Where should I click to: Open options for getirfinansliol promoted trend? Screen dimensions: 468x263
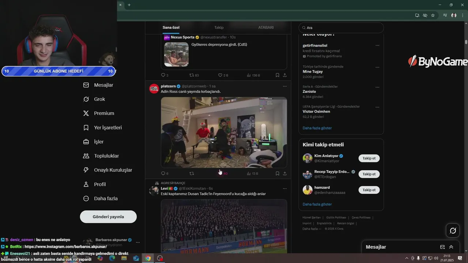tap(377, 46)
